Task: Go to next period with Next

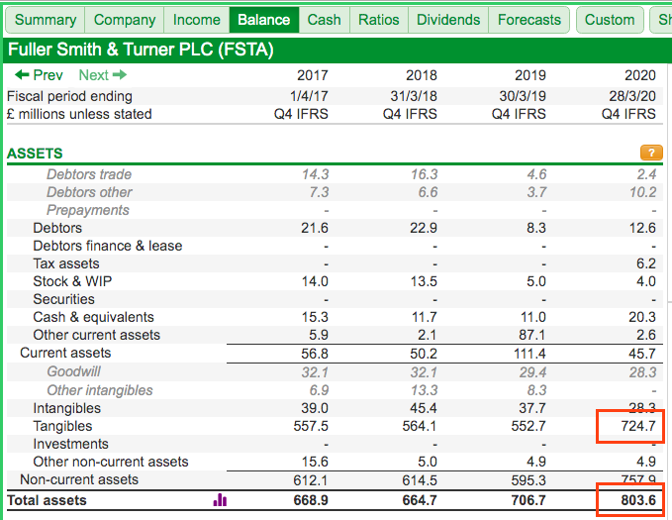Action: point(103,75)
